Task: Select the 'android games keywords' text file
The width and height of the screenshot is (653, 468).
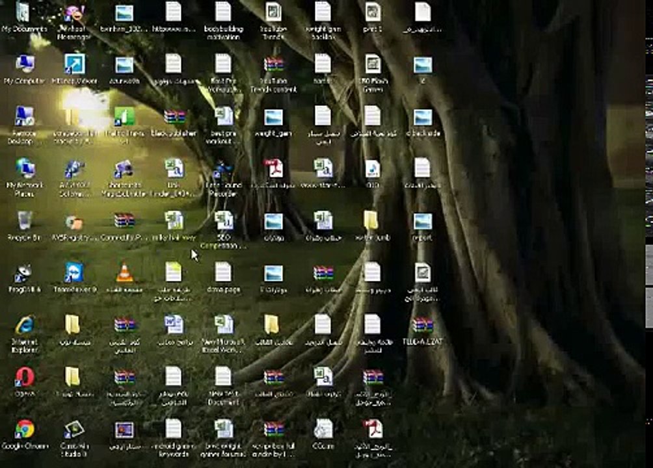Action: tap(173, 429)
